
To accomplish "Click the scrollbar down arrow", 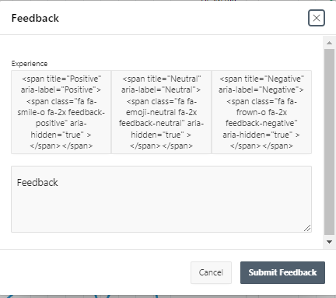I will click(330, 242).
